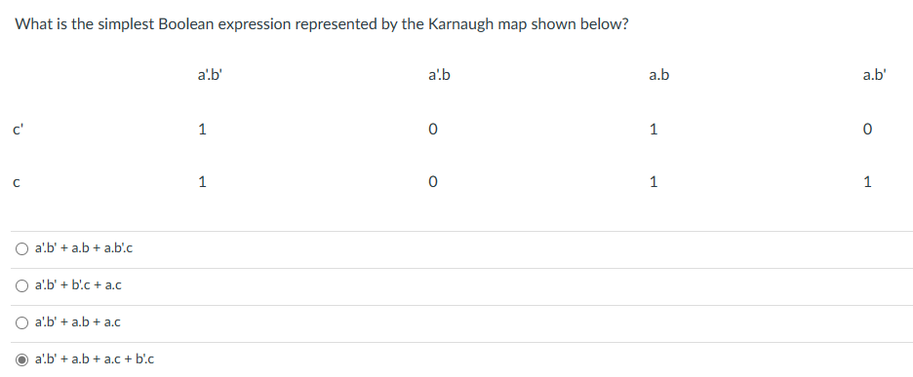Select the radio button for a'.b' + a.b + a.b'.c

pyautogui.click(x=21, y=249)
